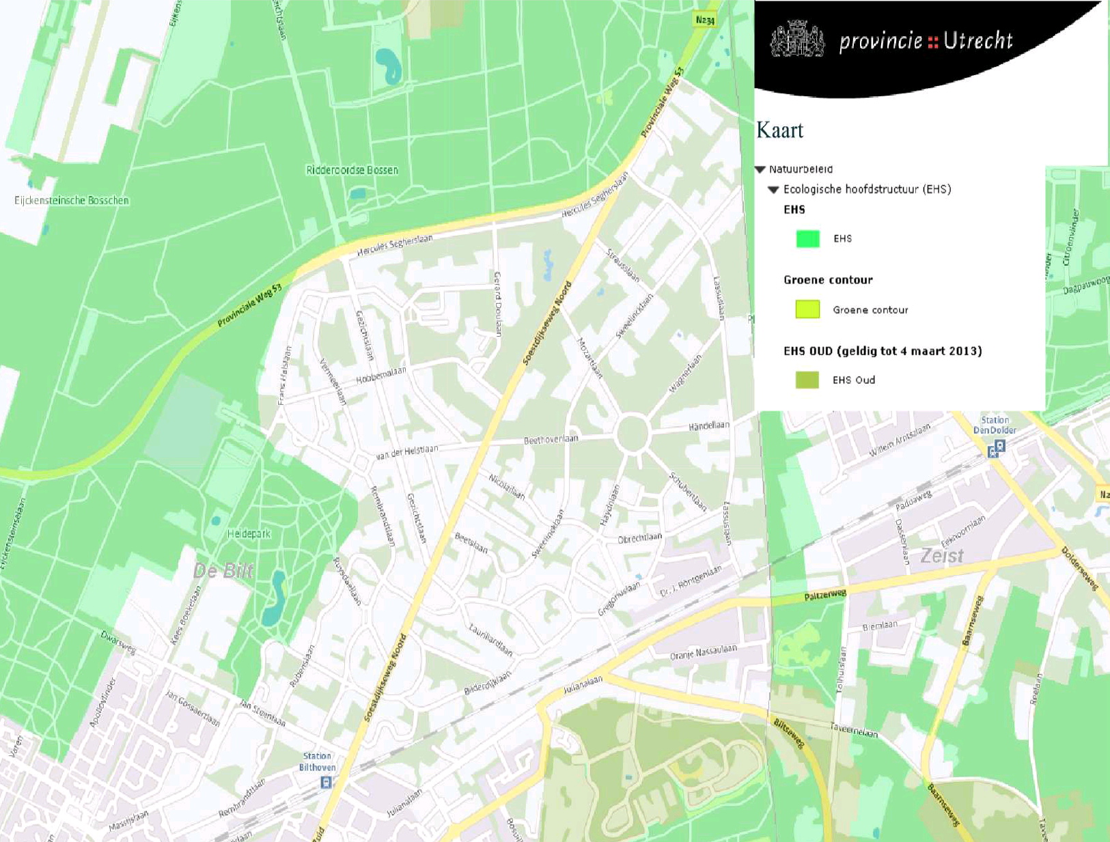
Task: Click the 'Hobbemalaan' street label
Action: click(381, 375)
